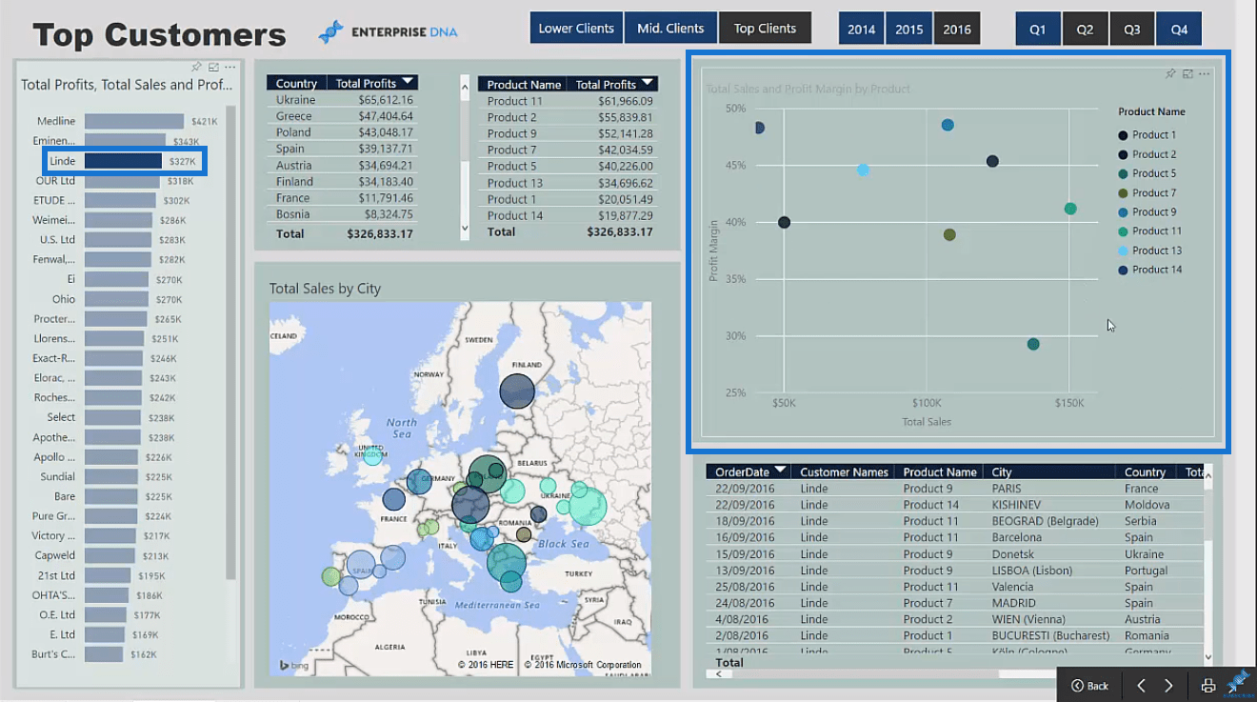Click the scroll down arrow of product table
Image resolution: width=1257 pixels, height=702 pixels.
tap(465, 228)
